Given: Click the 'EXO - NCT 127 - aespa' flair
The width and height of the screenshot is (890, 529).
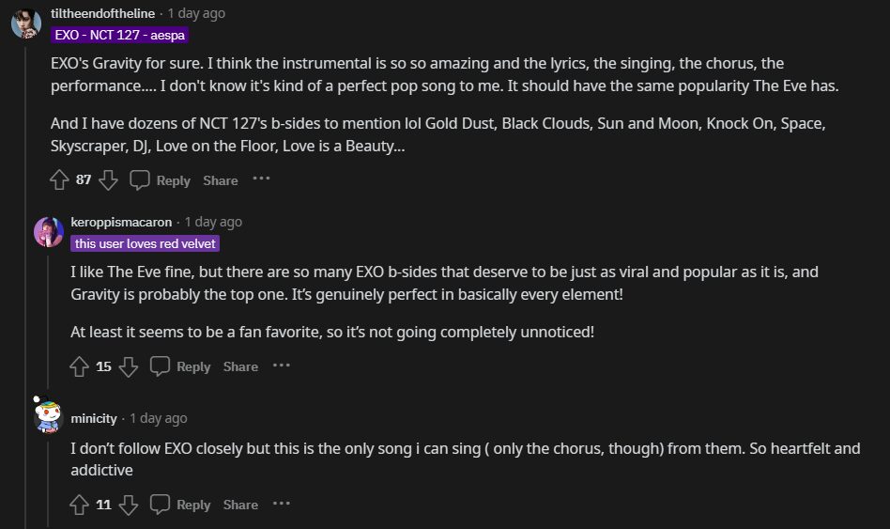Looking at the screenshot, I should pos(119,36).
